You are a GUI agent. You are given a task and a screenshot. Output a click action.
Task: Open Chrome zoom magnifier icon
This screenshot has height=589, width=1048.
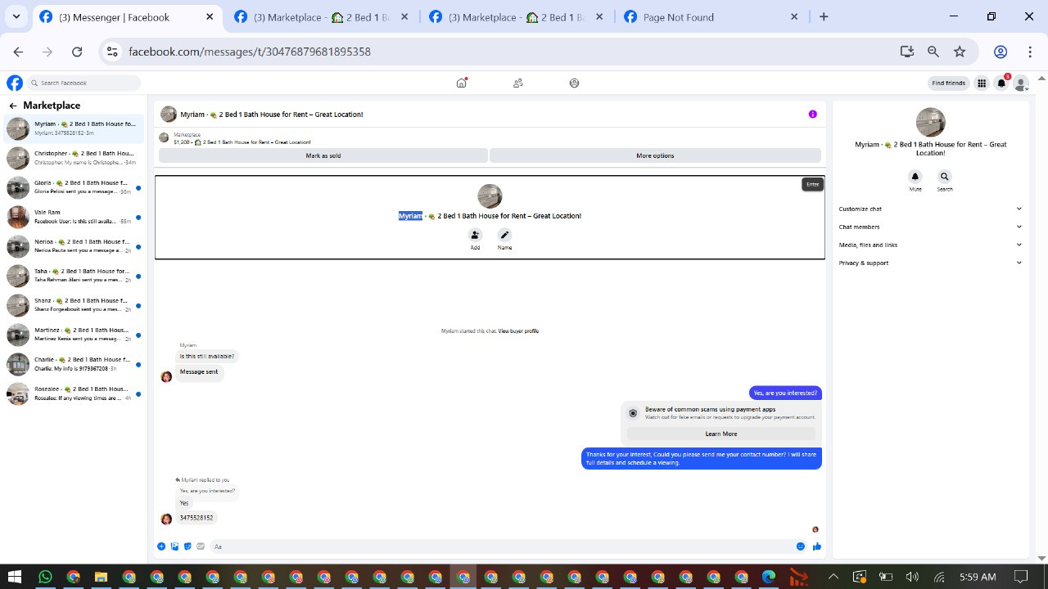pos(933,52)
